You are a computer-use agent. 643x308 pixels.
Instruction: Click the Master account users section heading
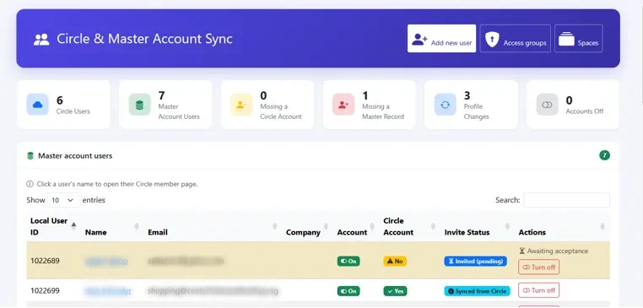pyautogui.click(x=75, y=156)
